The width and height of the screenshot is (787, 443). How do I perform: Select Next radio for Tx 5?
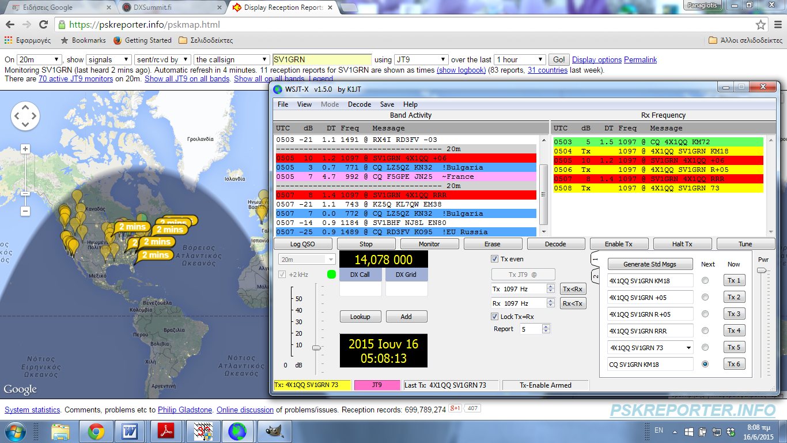pos(705,347)
